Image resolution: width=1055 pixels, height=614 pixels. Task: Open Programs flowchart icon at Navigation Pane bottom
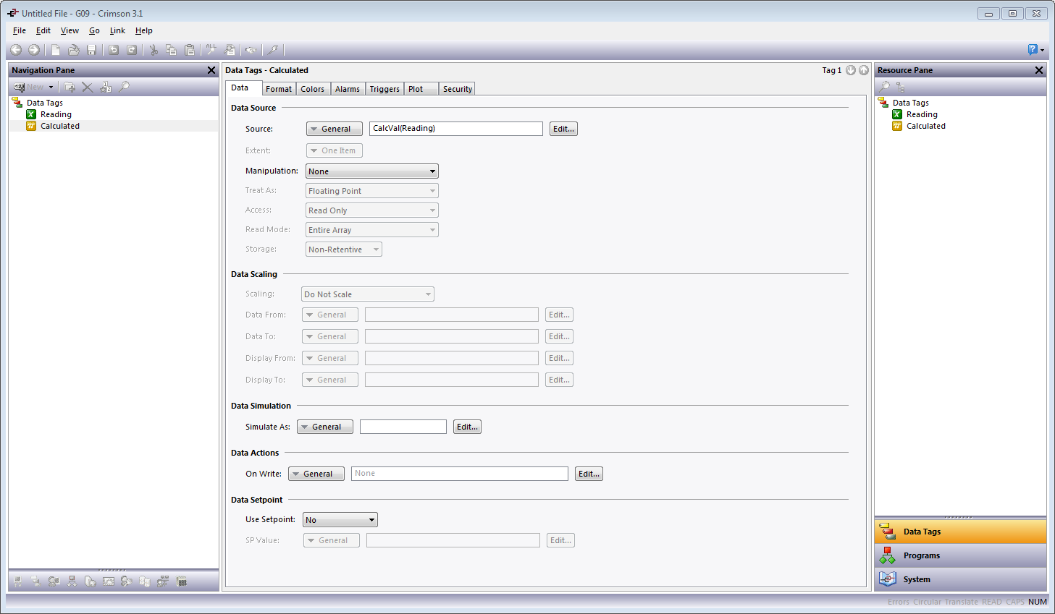click(x=72, y=581)
